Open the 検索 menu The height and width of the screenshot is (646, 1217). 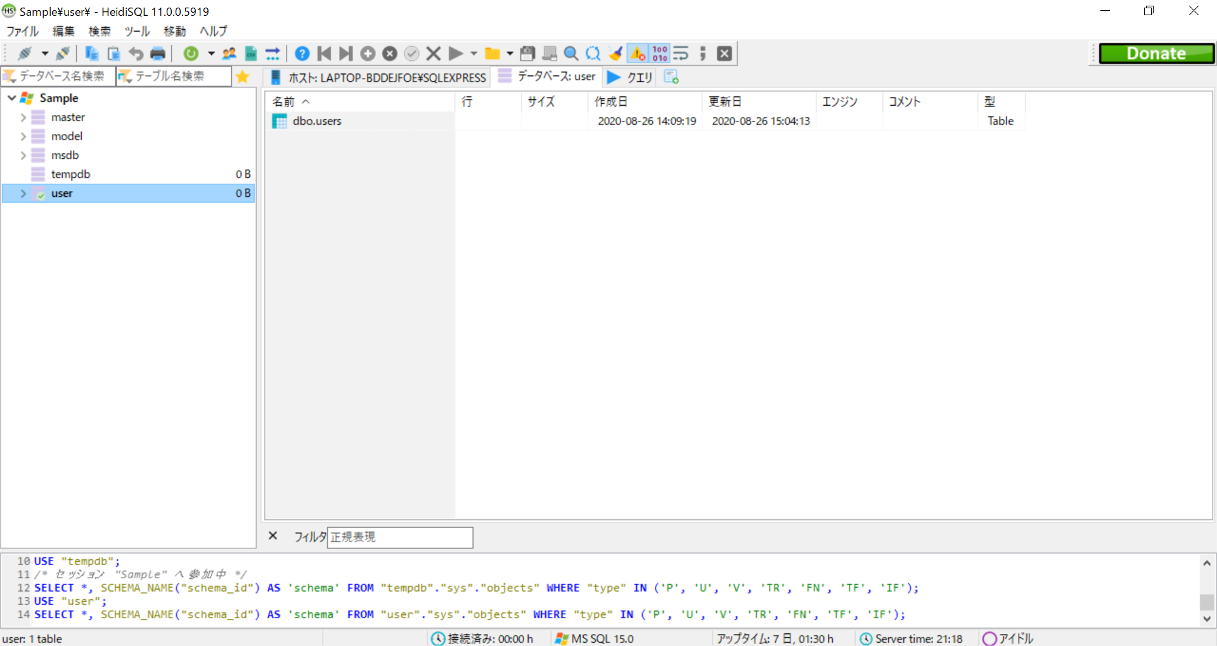[100, 31]
